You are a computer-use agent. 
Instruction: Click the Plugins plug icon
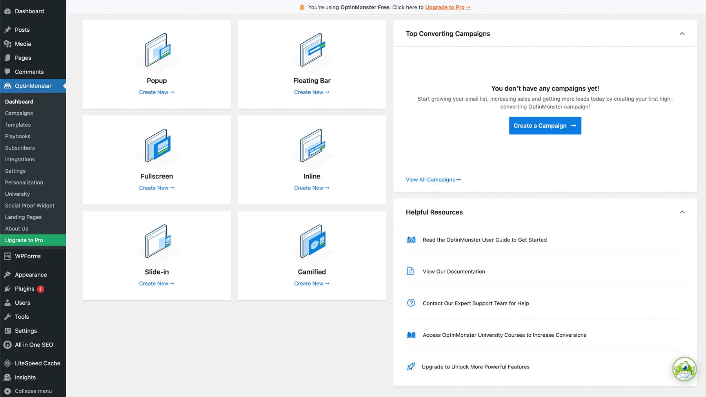[x=7, y=289]
